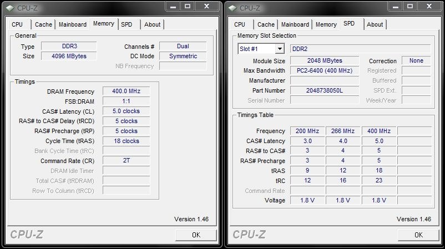This screenshot has height=249, width=445.
Task: Open CPU tab in right CPU-Z window
Action: coord(240,24)
